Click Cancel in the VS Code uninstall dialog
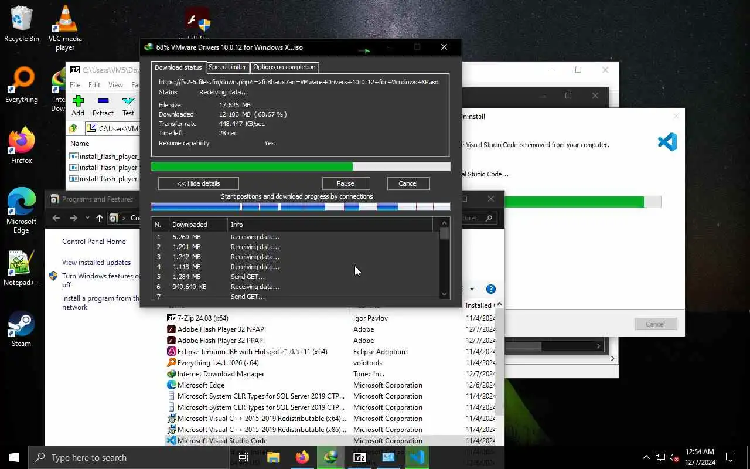Viewport: 750px width, 469px height. [x=655, y=324]
